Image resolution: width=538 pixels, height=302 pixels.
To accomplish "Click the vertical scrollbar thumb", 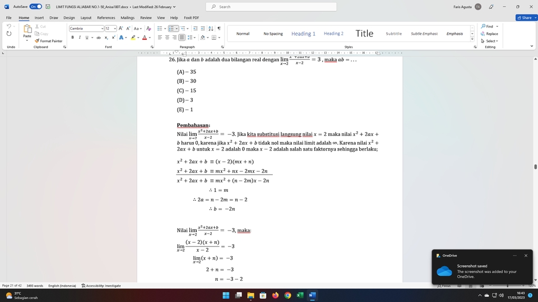I will click(x=535, y=167).
